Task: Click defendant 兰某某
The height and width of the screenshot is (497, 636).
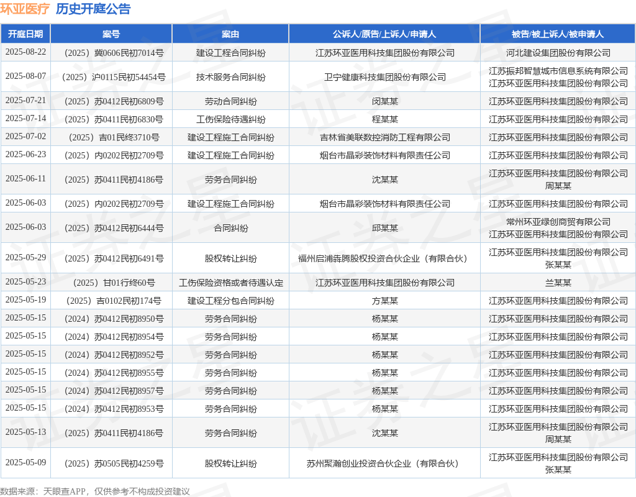Action: (x=558, y=283)
